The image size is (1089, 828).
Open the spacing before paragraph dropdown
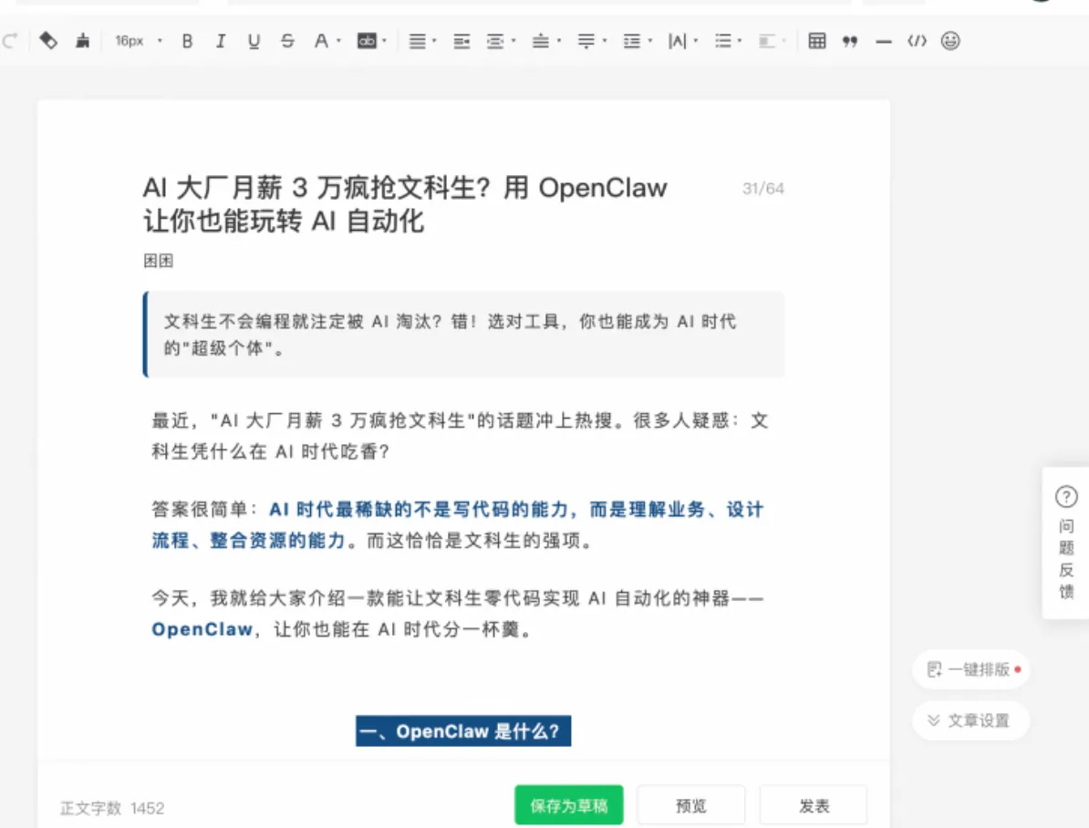pos(559,41)
